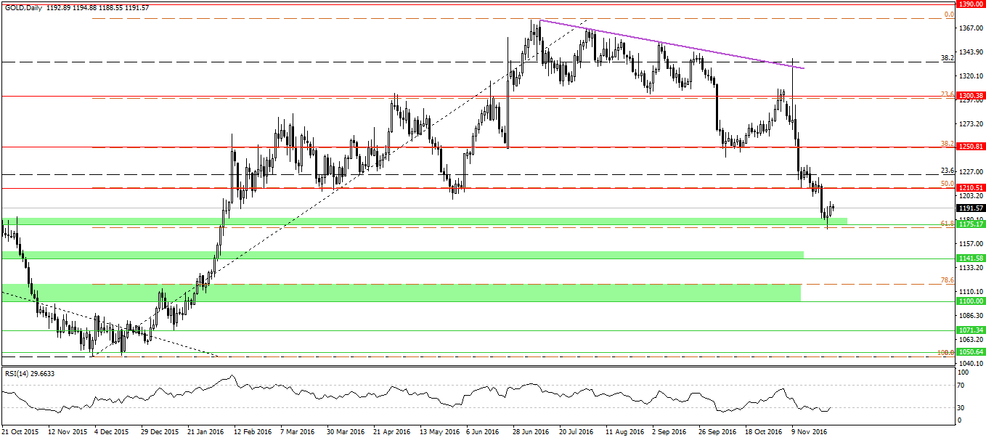Image resolution: width=986 pixels, height=440 pixels.
Task: Click the Fibonacci 78.6 level label
Action: point(946,281)
